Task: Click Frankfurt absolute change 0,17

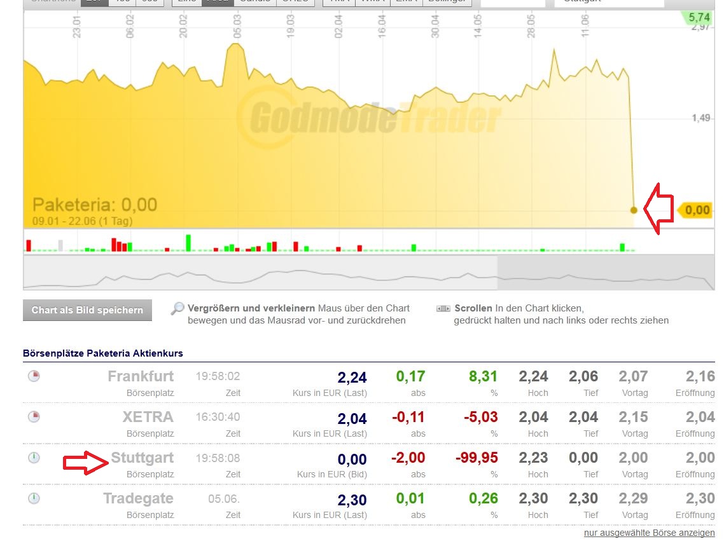Action: [410, 376]
